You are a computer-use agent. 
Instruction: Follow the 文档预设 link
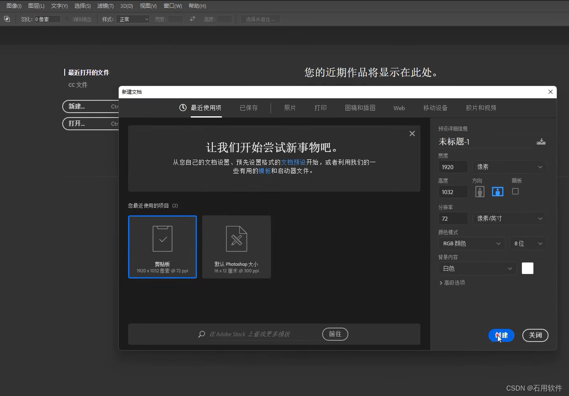pos(293,162)
